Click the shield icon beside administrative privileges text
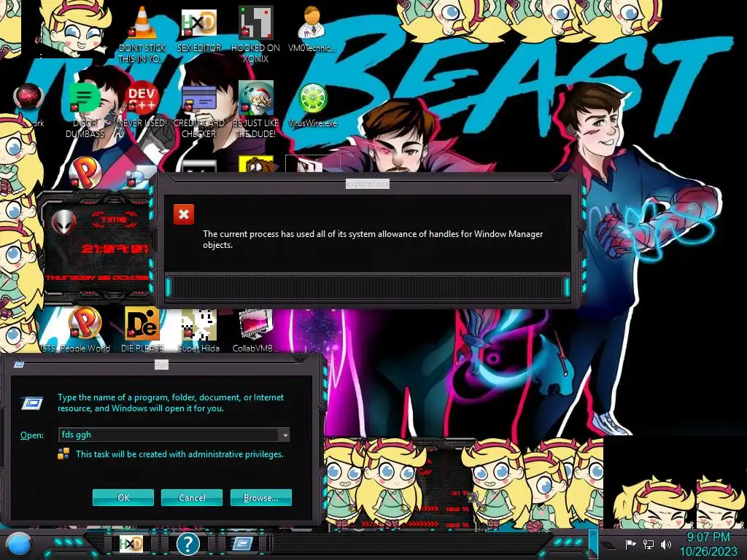Screen dimensions: 747x560 (63, 454)
